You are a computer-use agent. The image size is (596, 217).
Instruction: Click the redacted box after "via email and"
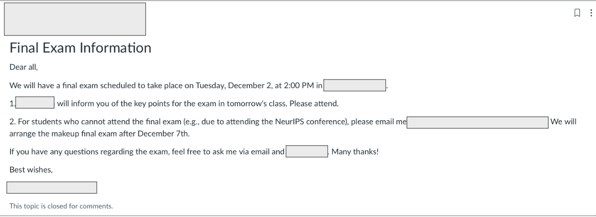pos(307,152)
